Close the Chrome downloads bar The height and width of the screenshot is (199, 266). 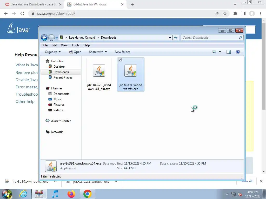261,181
